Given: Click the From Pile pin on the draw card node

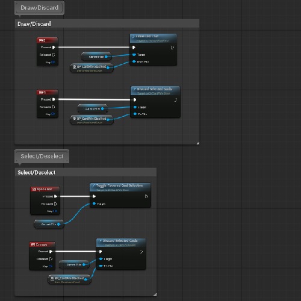Looking at the screenshot, I should 134,61.
